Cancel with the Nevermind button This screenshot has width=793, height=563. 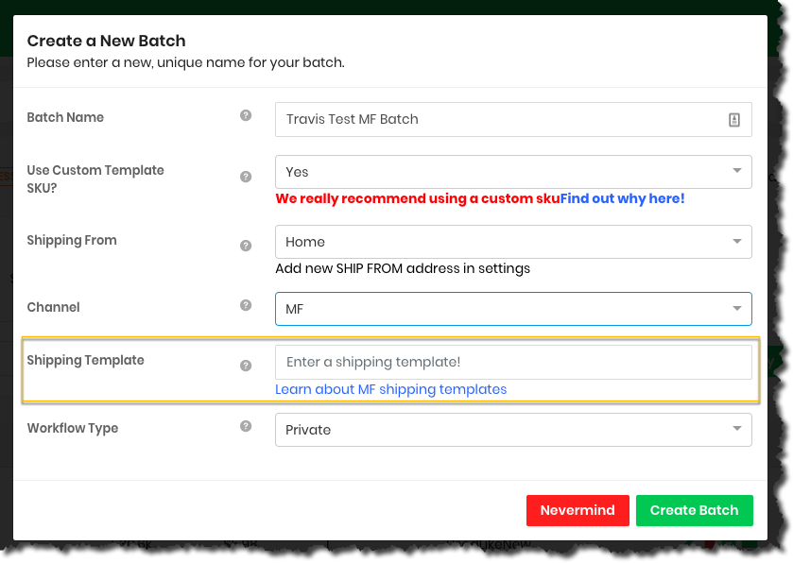(x=578, y=510)
